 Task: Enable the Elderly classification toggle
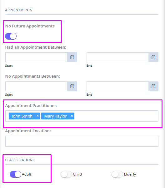point(117,174)
